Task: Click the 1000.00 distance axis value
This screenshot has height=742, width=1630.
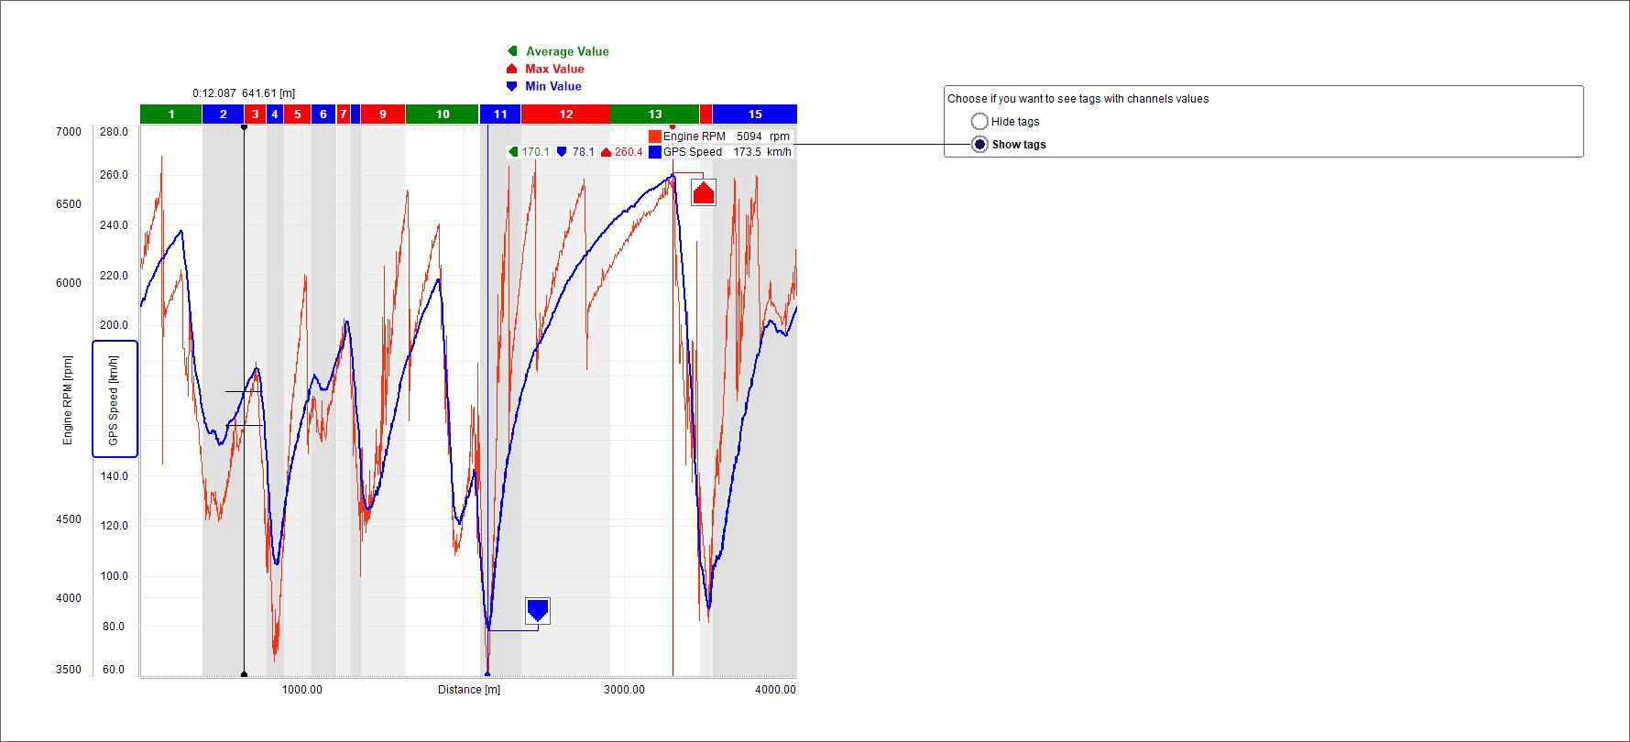Action: (301, 689)
